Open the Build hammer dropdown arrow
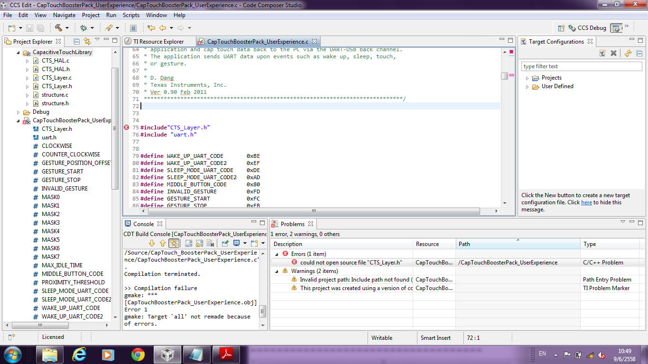Screen dimensions: 648x364 67,28
